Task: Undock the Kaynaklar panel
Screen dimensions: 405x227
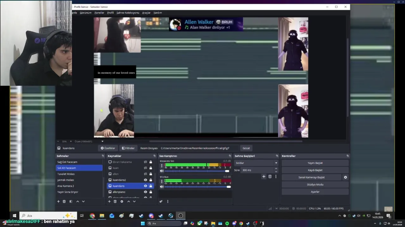Action: click(x=154, y=156)
